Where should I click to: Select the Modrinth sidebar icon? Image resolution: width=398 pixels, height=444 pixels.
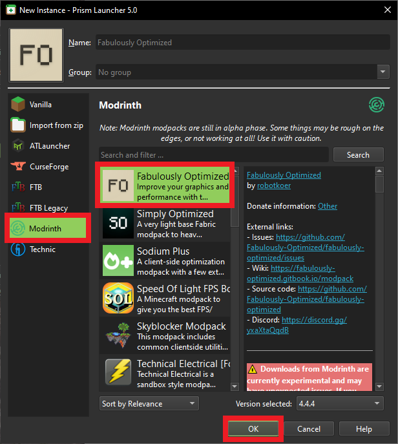click(x=18, y=228)
